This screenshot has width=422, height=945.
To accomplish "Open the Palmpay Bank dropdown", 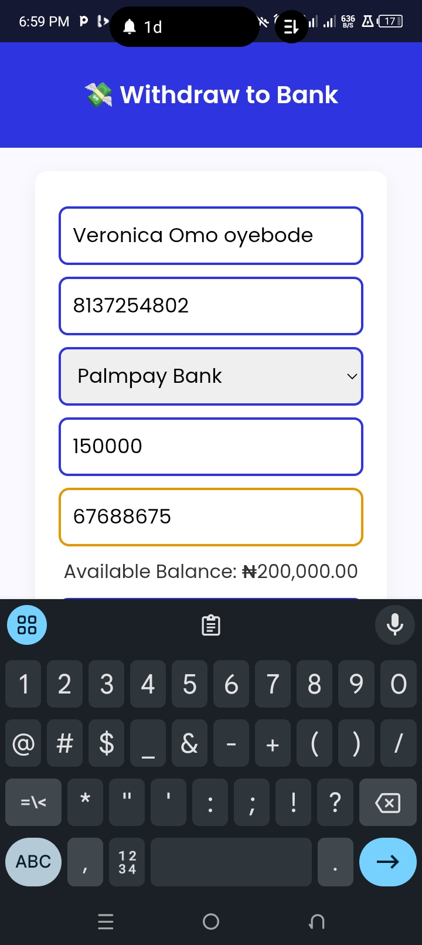I will pos(199,376).
